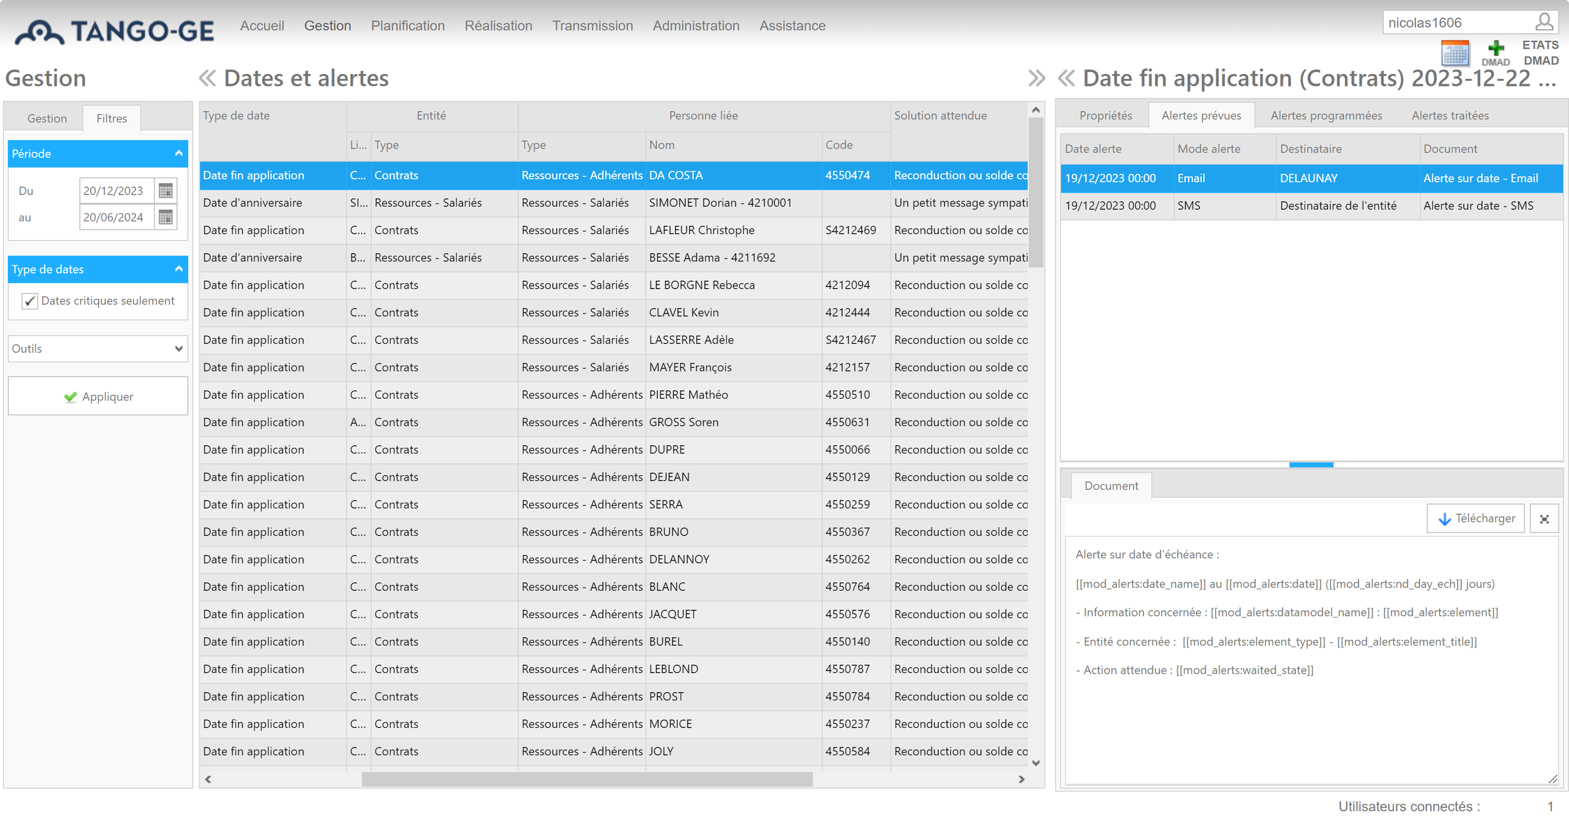Open the user profile icon
This screenshot has width=1569, height=821.
tap(1544, 23)
